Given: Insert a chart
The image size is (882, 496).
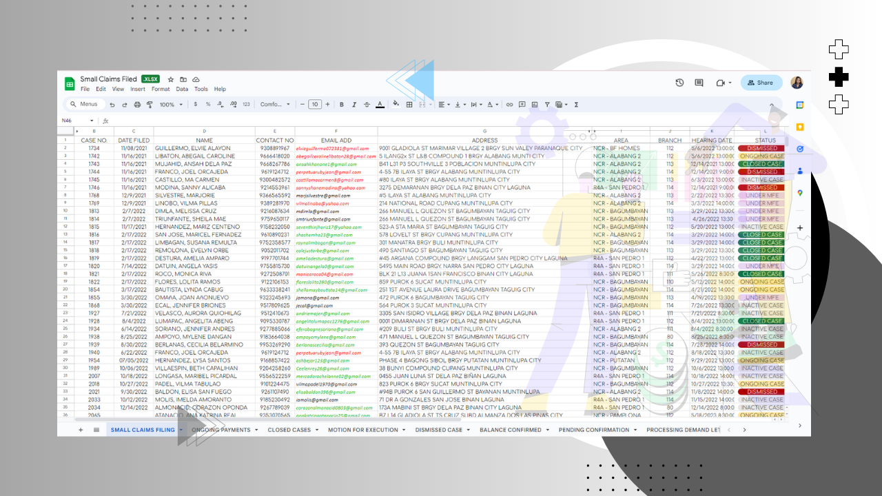Looking at the screenshot, I should click(535, 105).
